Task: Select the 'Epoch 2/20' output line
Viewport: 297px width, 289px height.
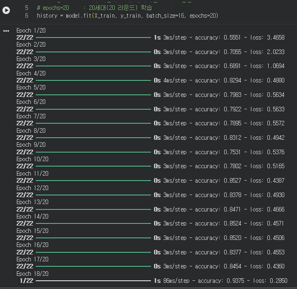Action: point(31,45)
